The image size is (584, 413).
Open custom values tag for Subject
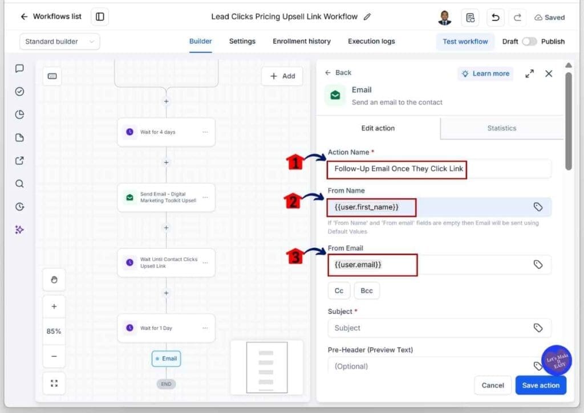[538, 328]
